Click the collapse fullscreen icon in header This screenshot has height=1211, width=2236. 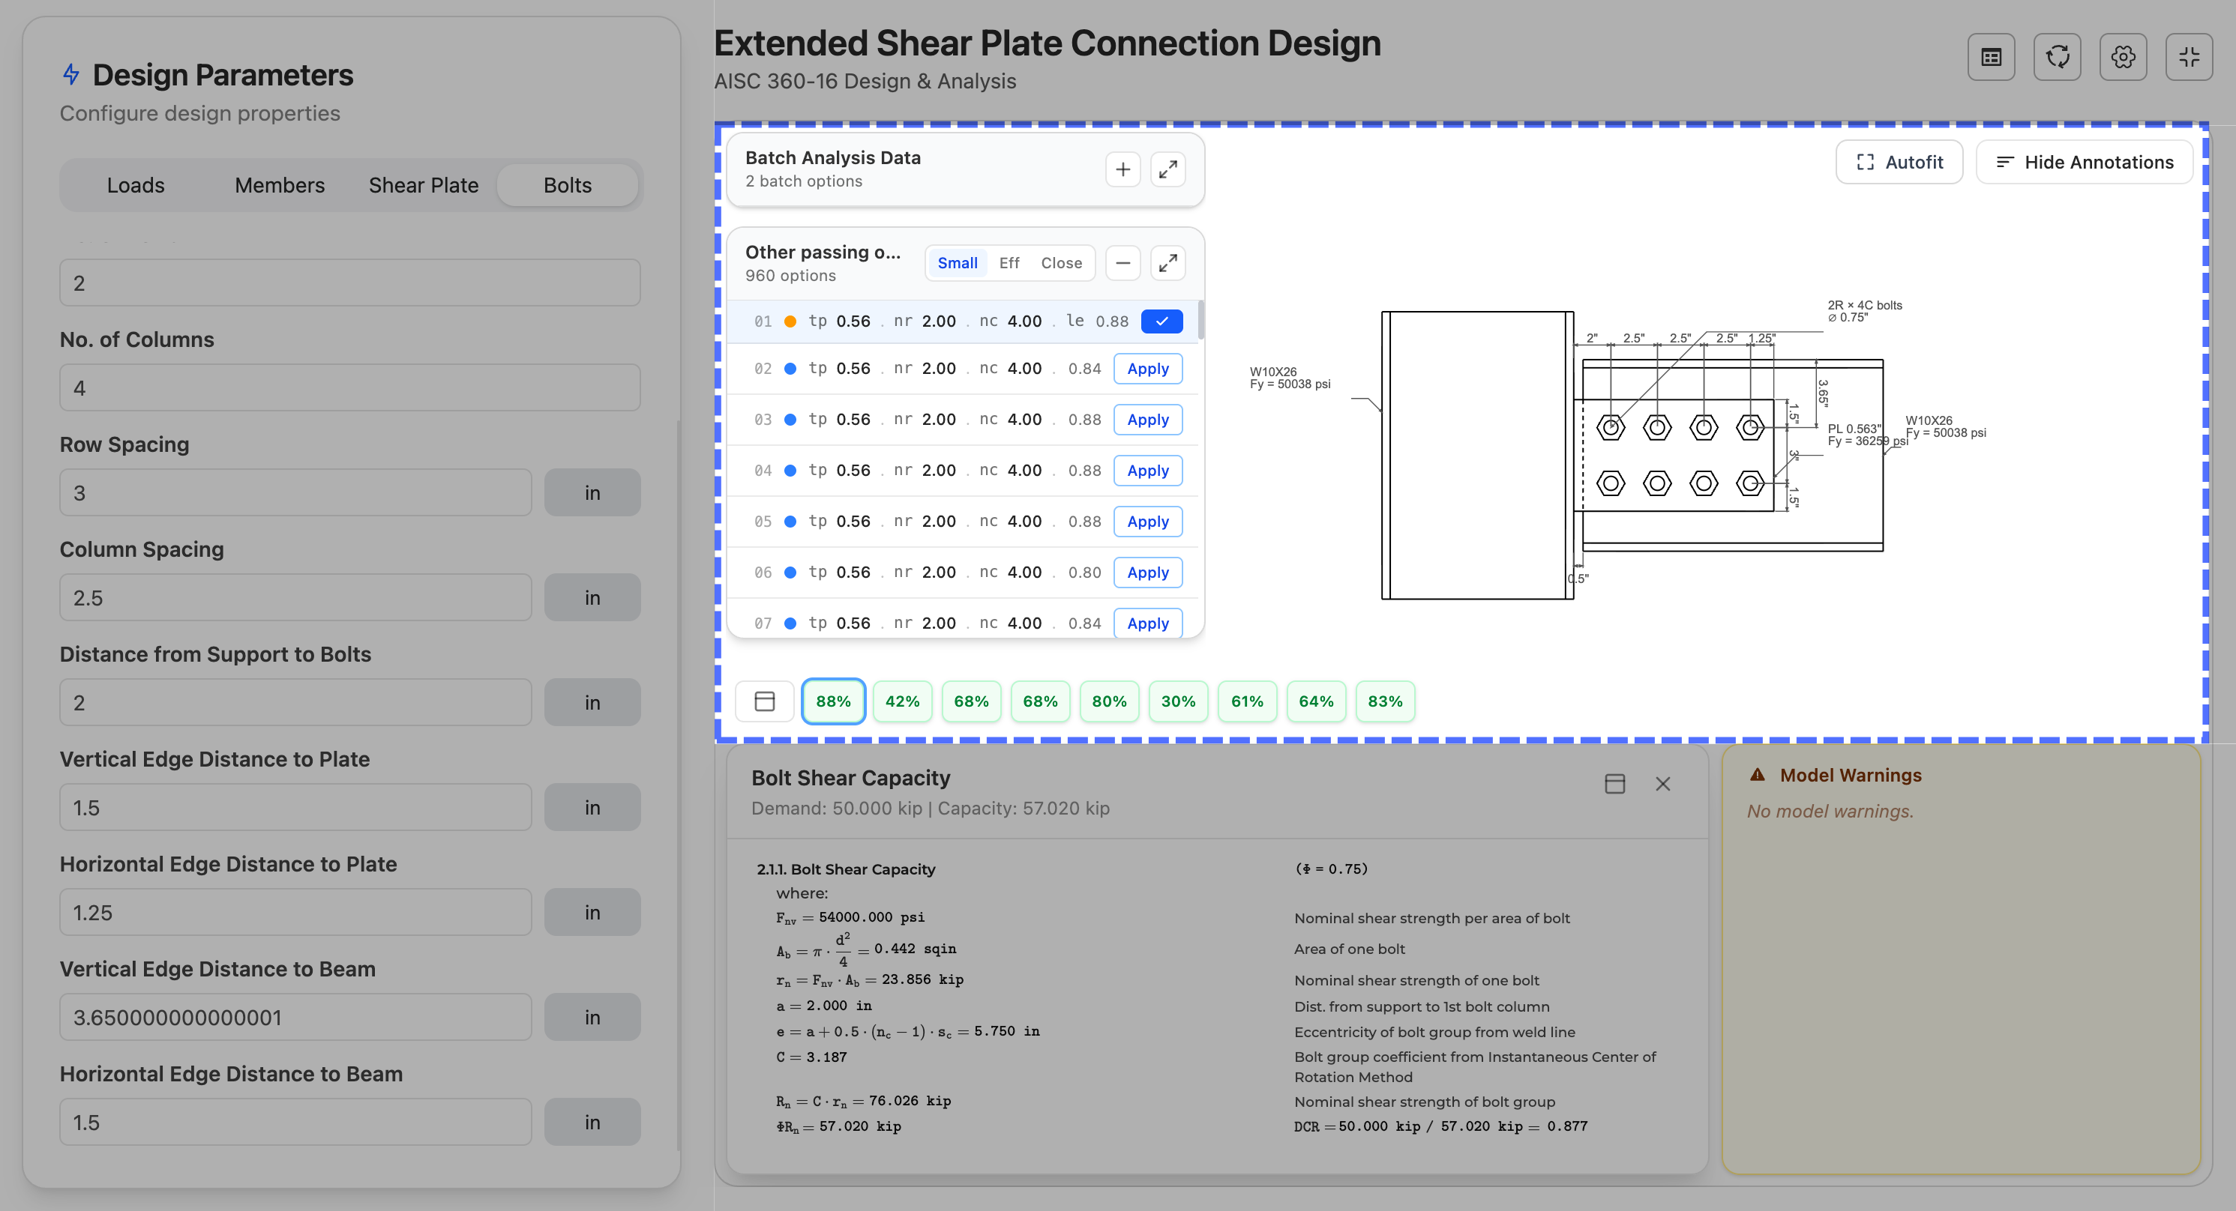click(2189, 57)
